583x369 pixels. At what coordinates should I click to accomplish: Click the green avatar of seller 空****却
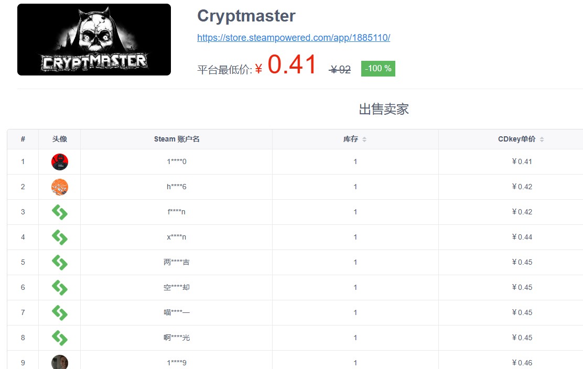tap(60, 288)
